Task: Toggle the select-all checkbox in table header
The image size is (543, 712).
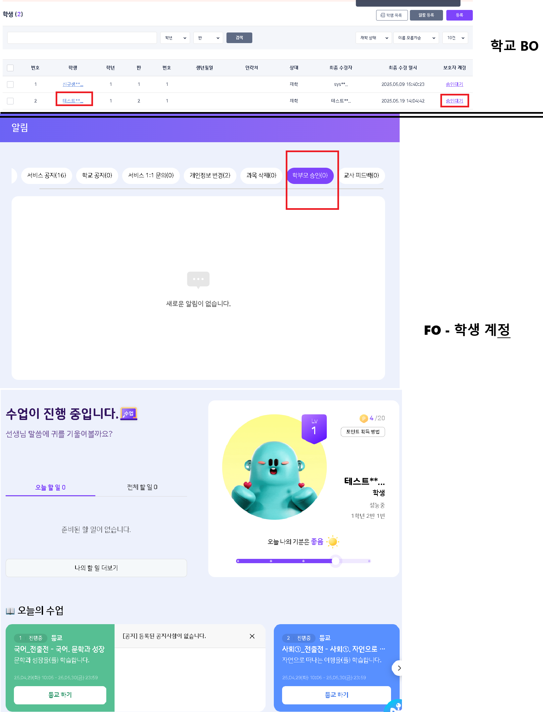Action: pos(10,68)
